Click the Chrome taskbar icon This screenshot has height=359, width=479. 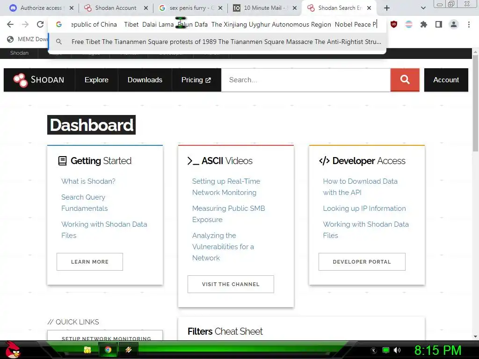pos(108,350)
